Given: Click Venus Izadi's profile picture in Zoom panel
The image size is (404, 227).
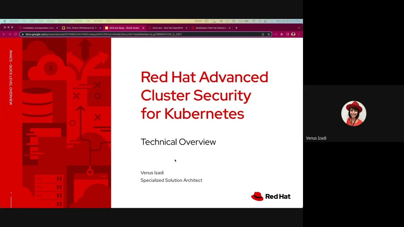Looking at the screenshot, I should pyautogui.click(x=353, y=113).
